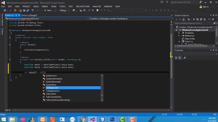
Task: Pick SystemInformation in IntelliSense list
Action: [54, 79]
